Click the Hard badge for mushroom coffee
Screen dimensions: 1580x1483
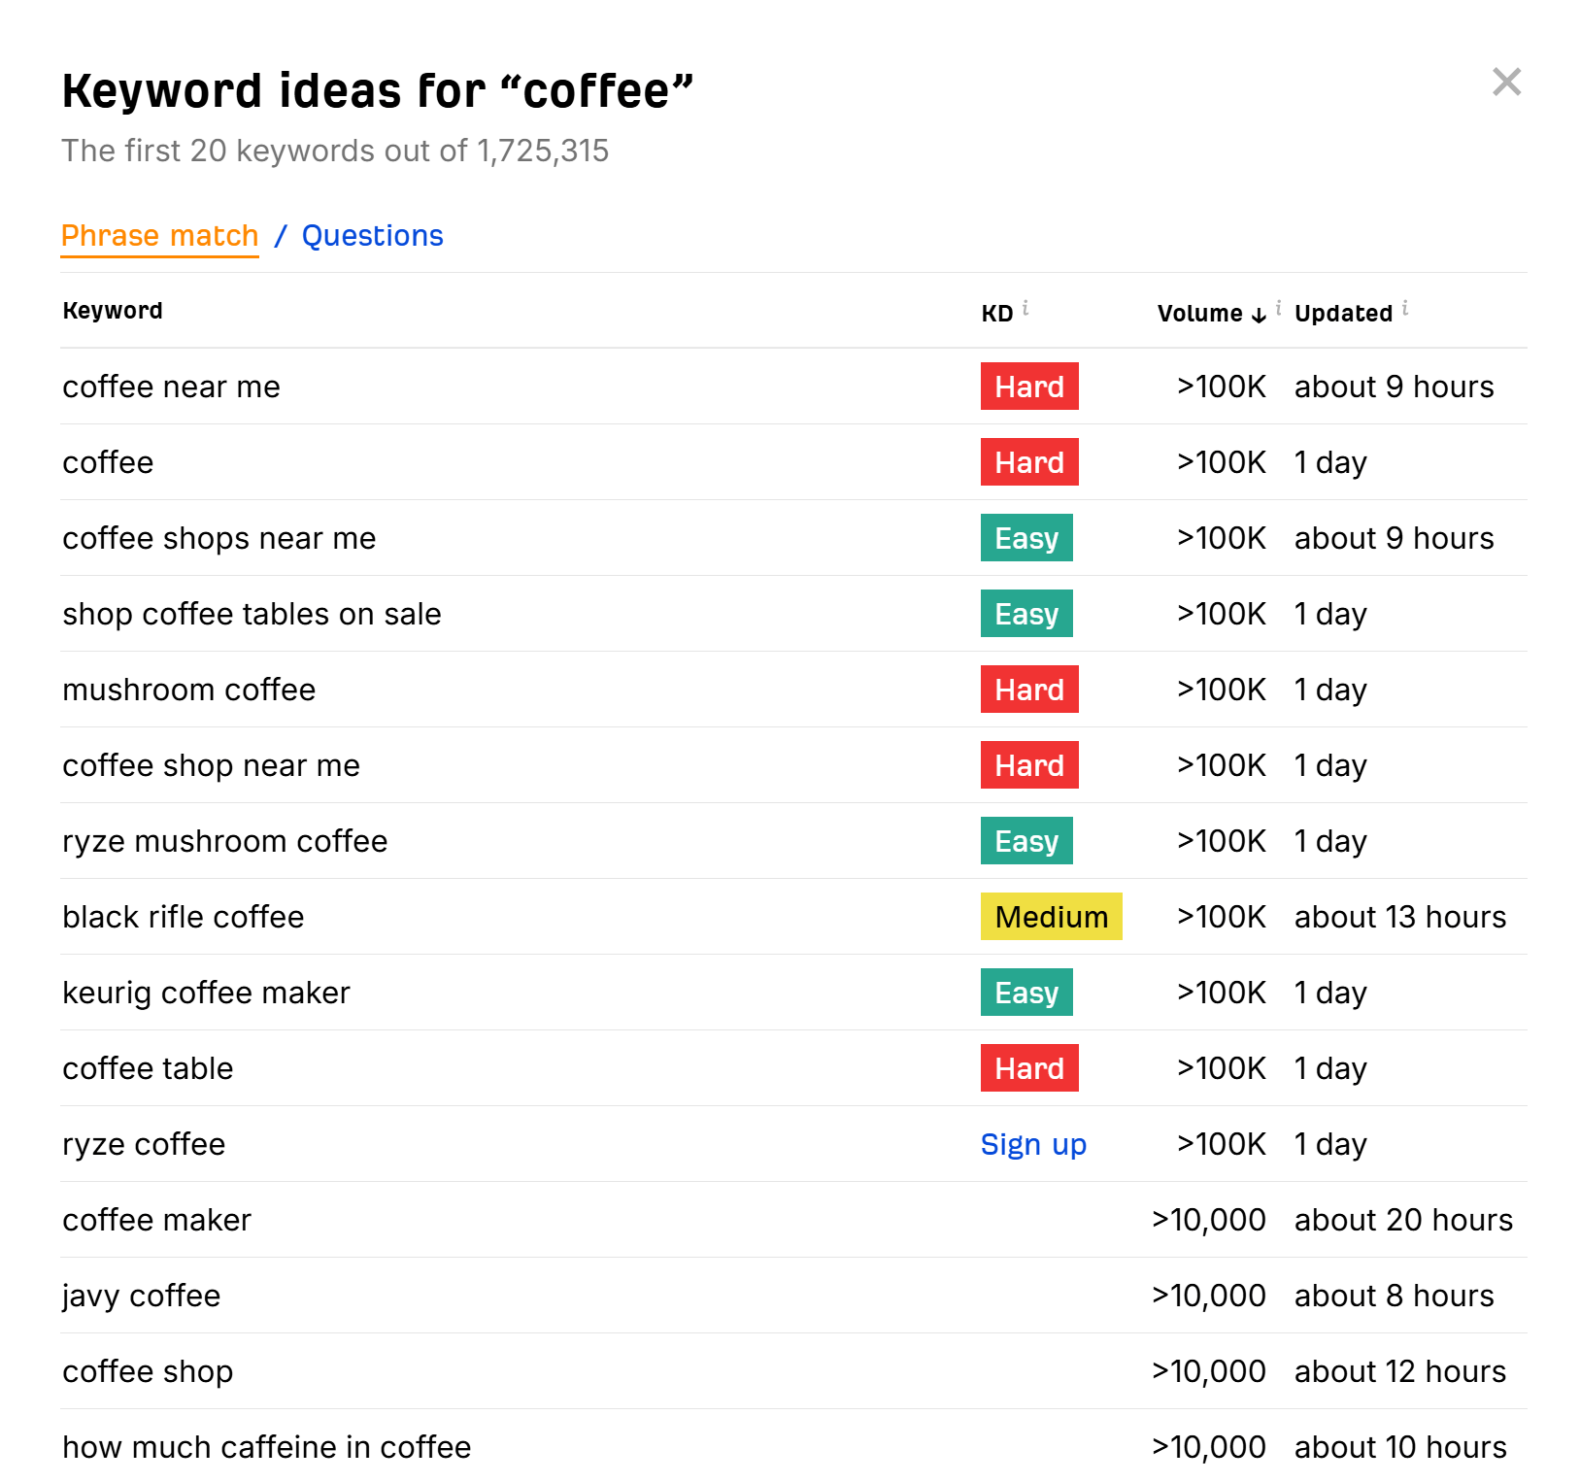click(1029, 689)
